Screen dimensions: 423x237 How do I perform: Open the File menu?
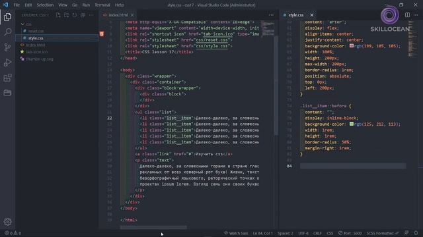pyautogui.click(x=17, y=5)
